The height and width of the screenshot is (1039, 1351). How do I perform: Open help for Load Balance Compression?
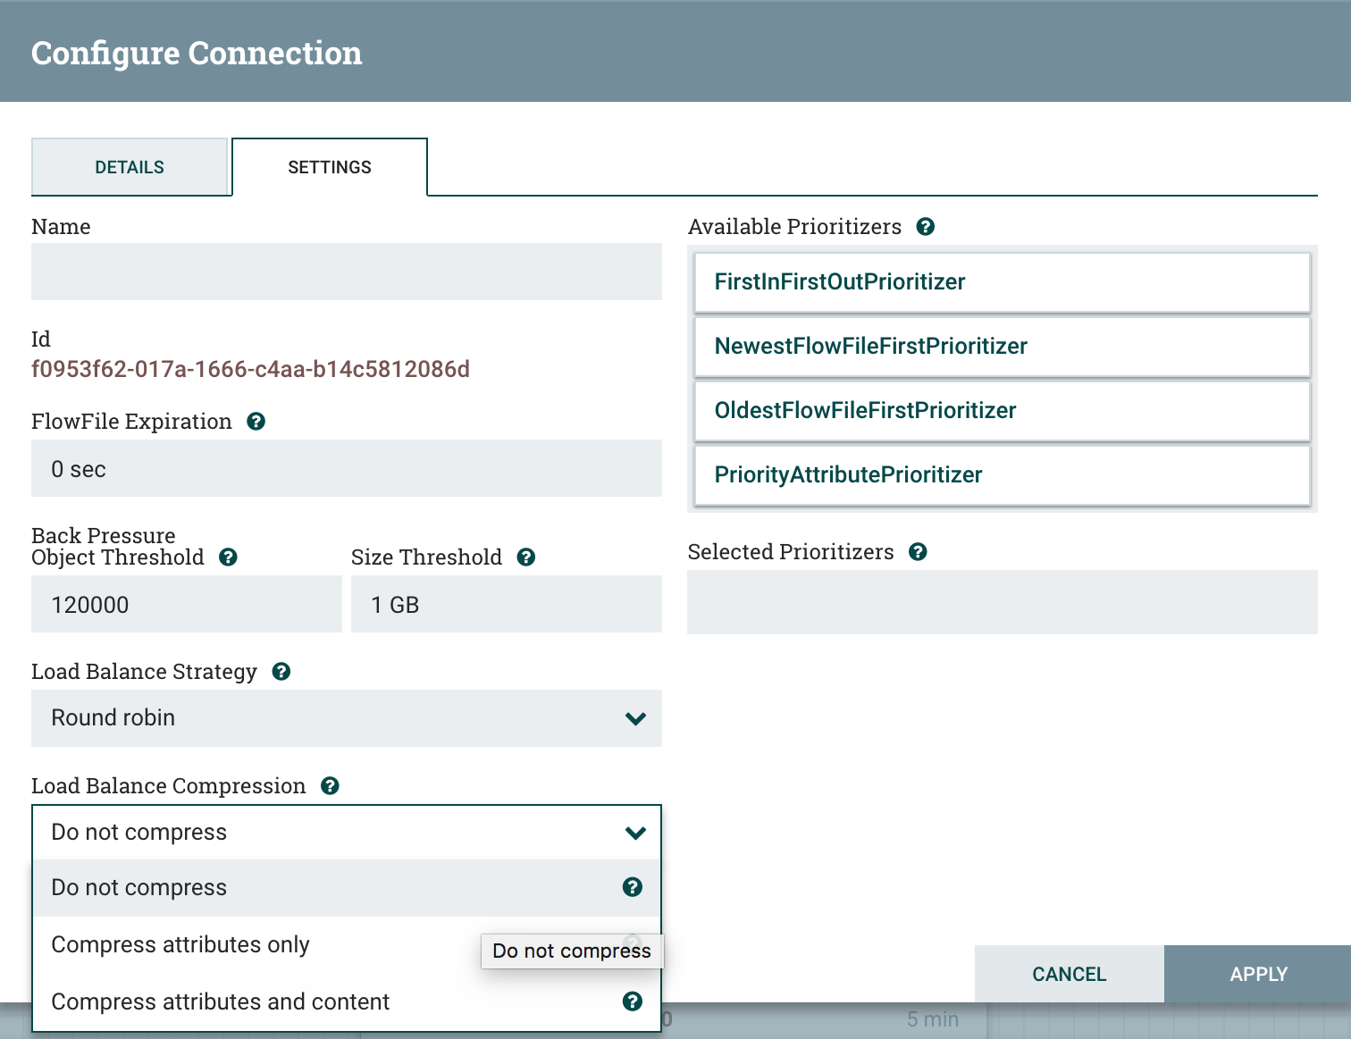point(330,785)
